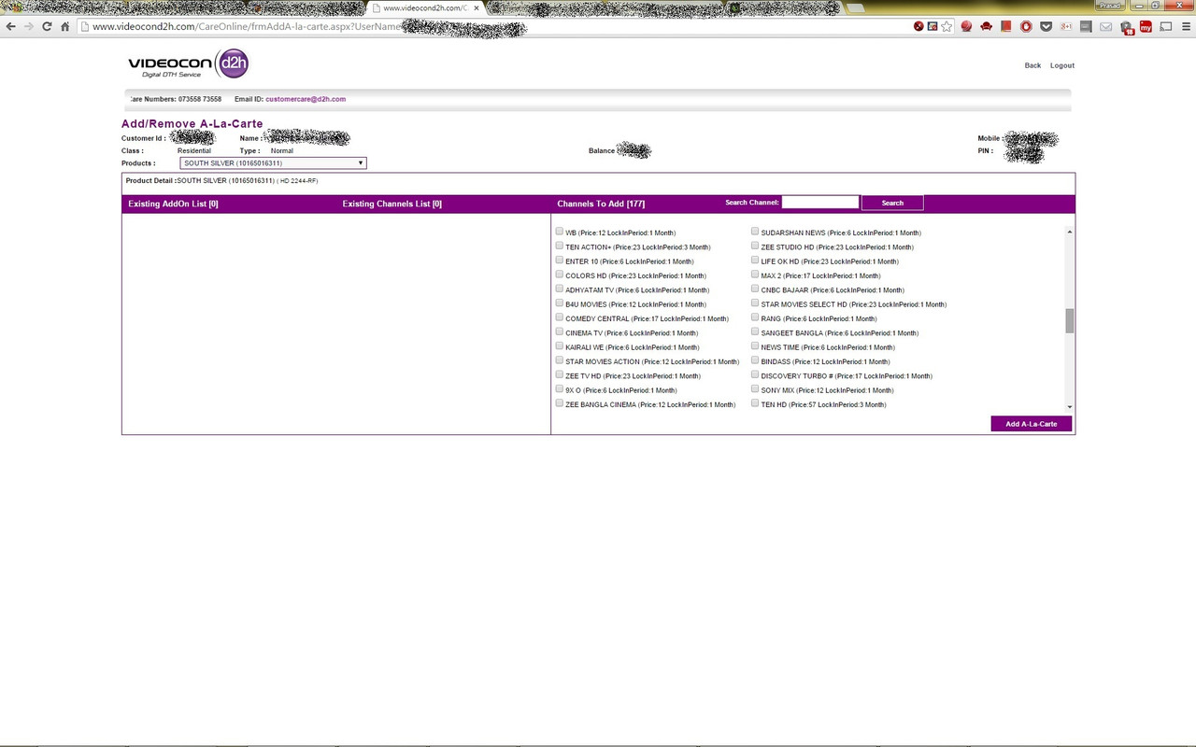This screenshot has height=747, width=1196.
Task: Tick the SONY MIX channel checkbox
Action: tap(755, 389)
